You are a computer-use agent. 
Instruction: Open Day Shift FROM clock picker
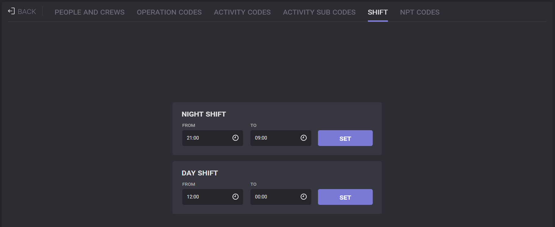236,197
